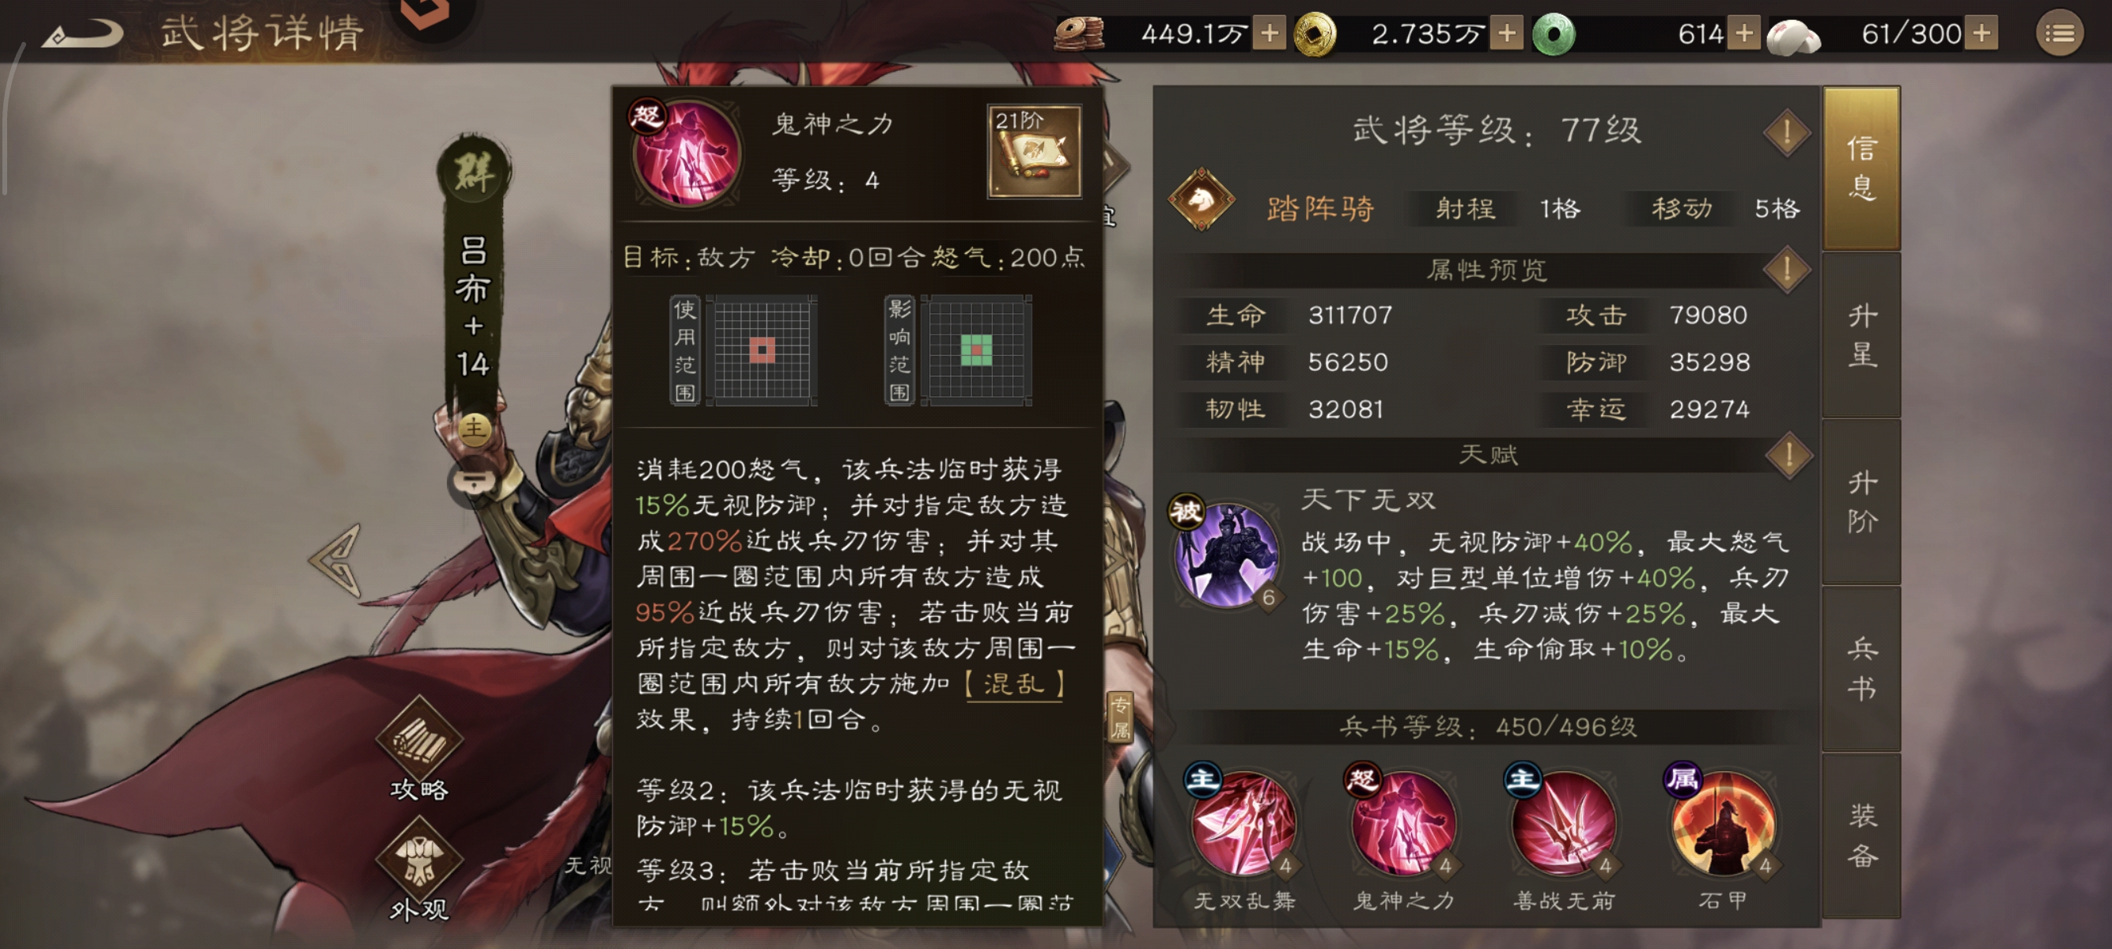Image resolution: width=2112 pixels, height=949 pixels.
Task: Add silver coins with plus button
Action: pos(1269,35)
